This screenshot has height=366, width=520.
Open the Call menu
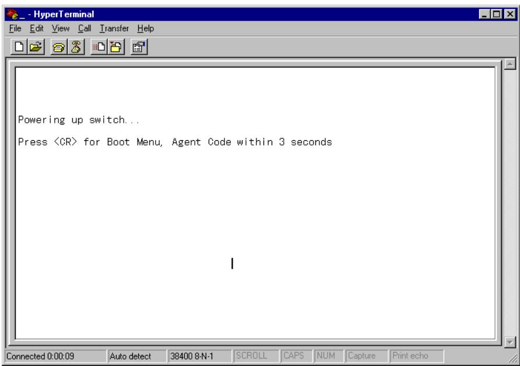click(x=85, y=29)
